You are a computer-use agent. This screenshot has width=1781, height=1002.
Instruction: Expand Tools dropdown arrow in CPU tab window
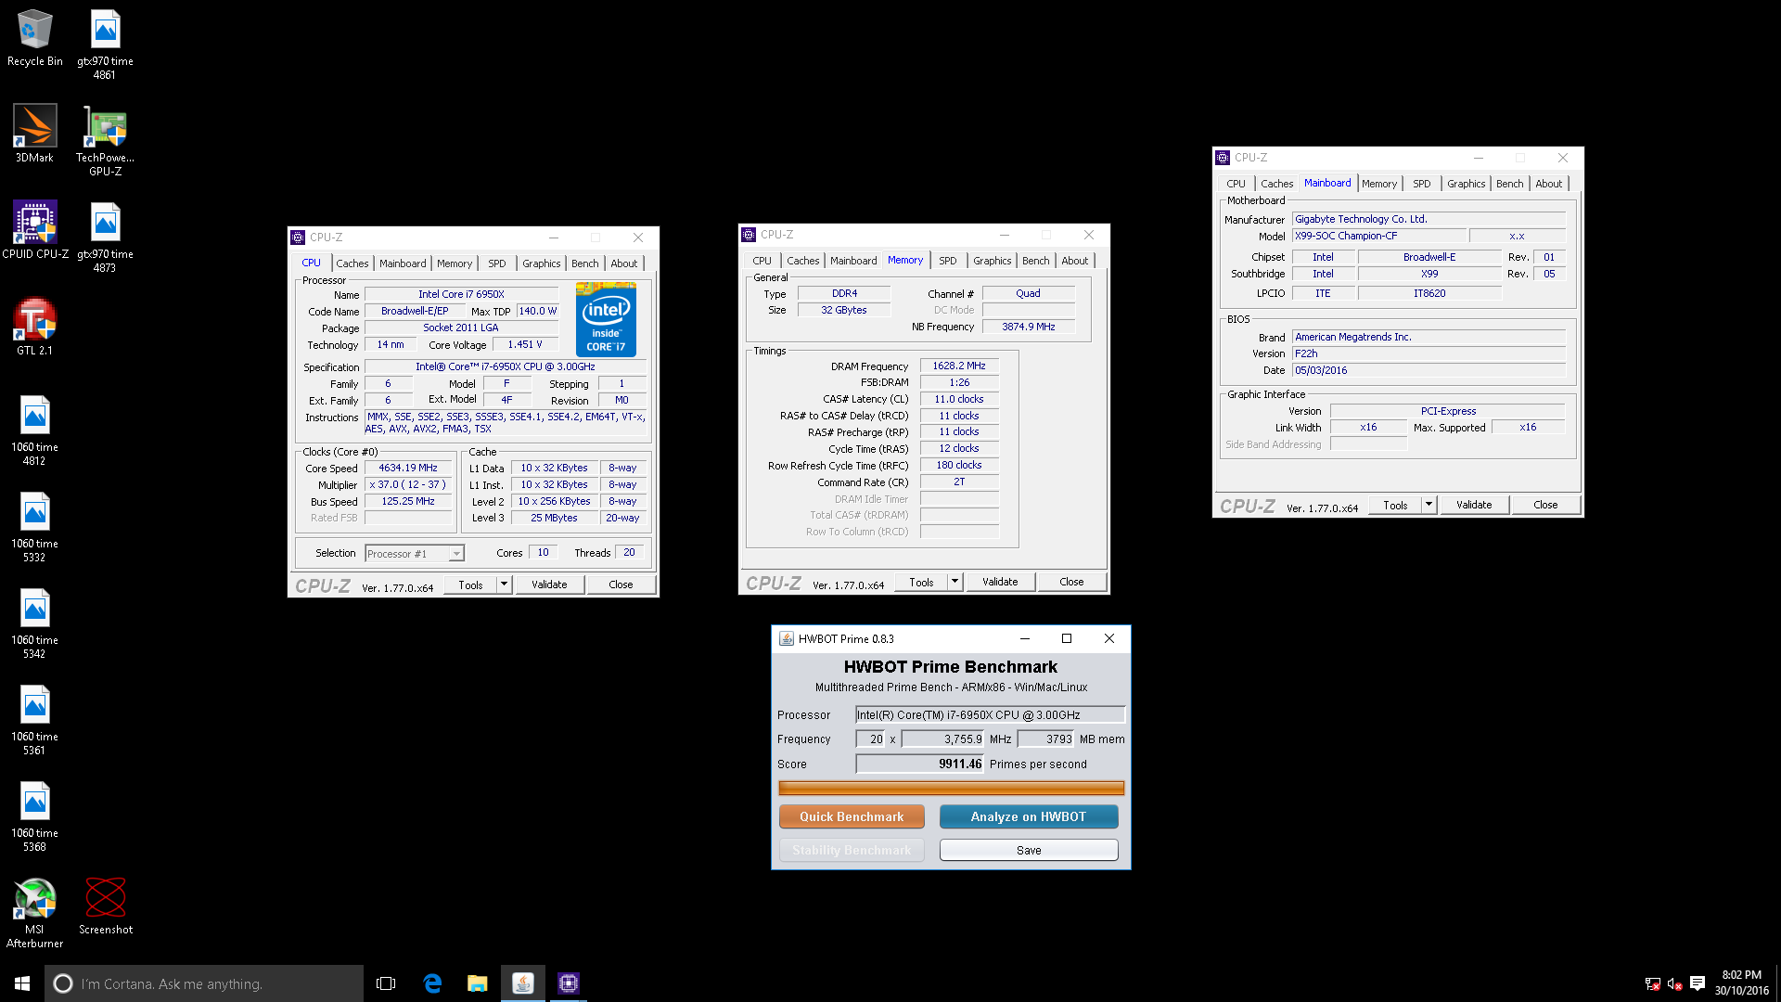pos(504,584)
